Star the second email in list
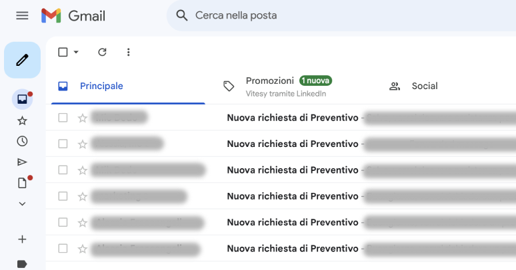 point(82,144)
